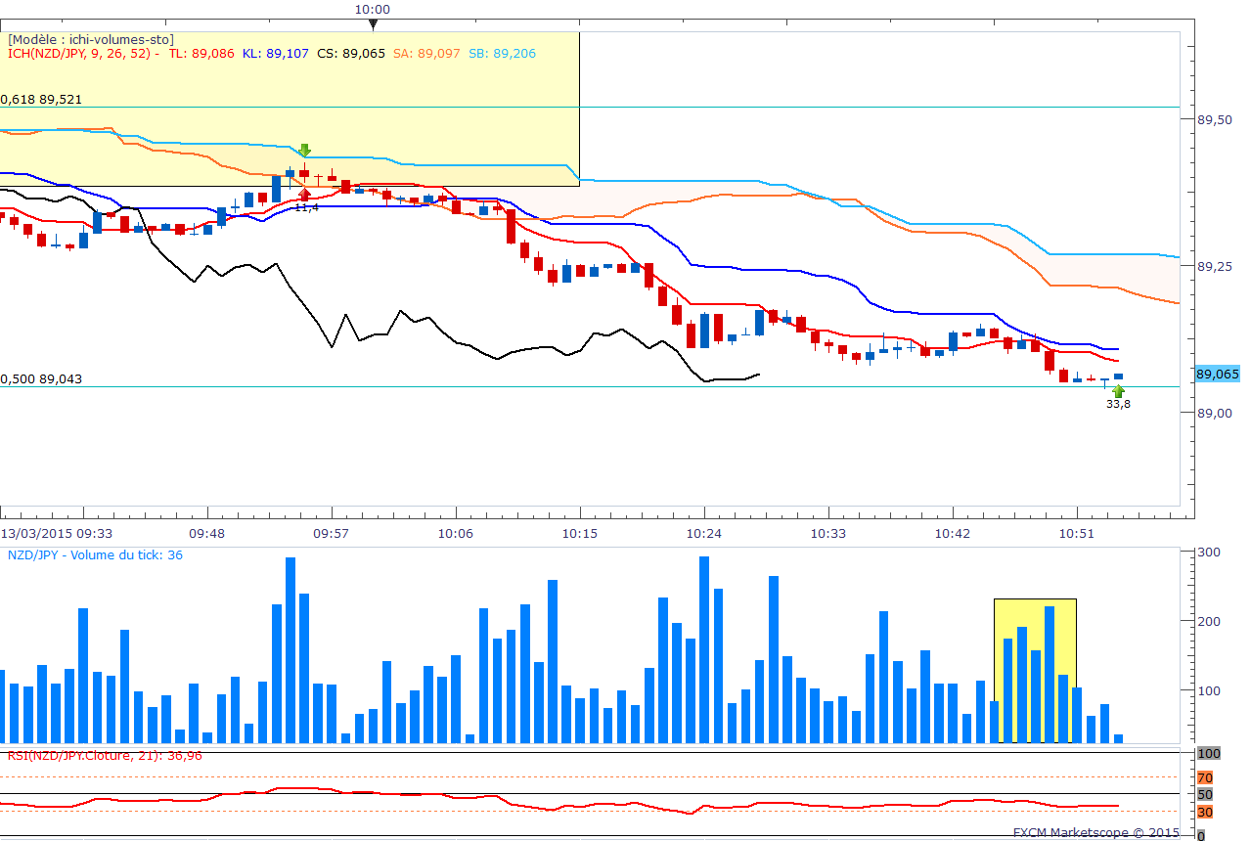
Task: Click the red up arrow above 11,4
Action: click(x=304, y=195)
